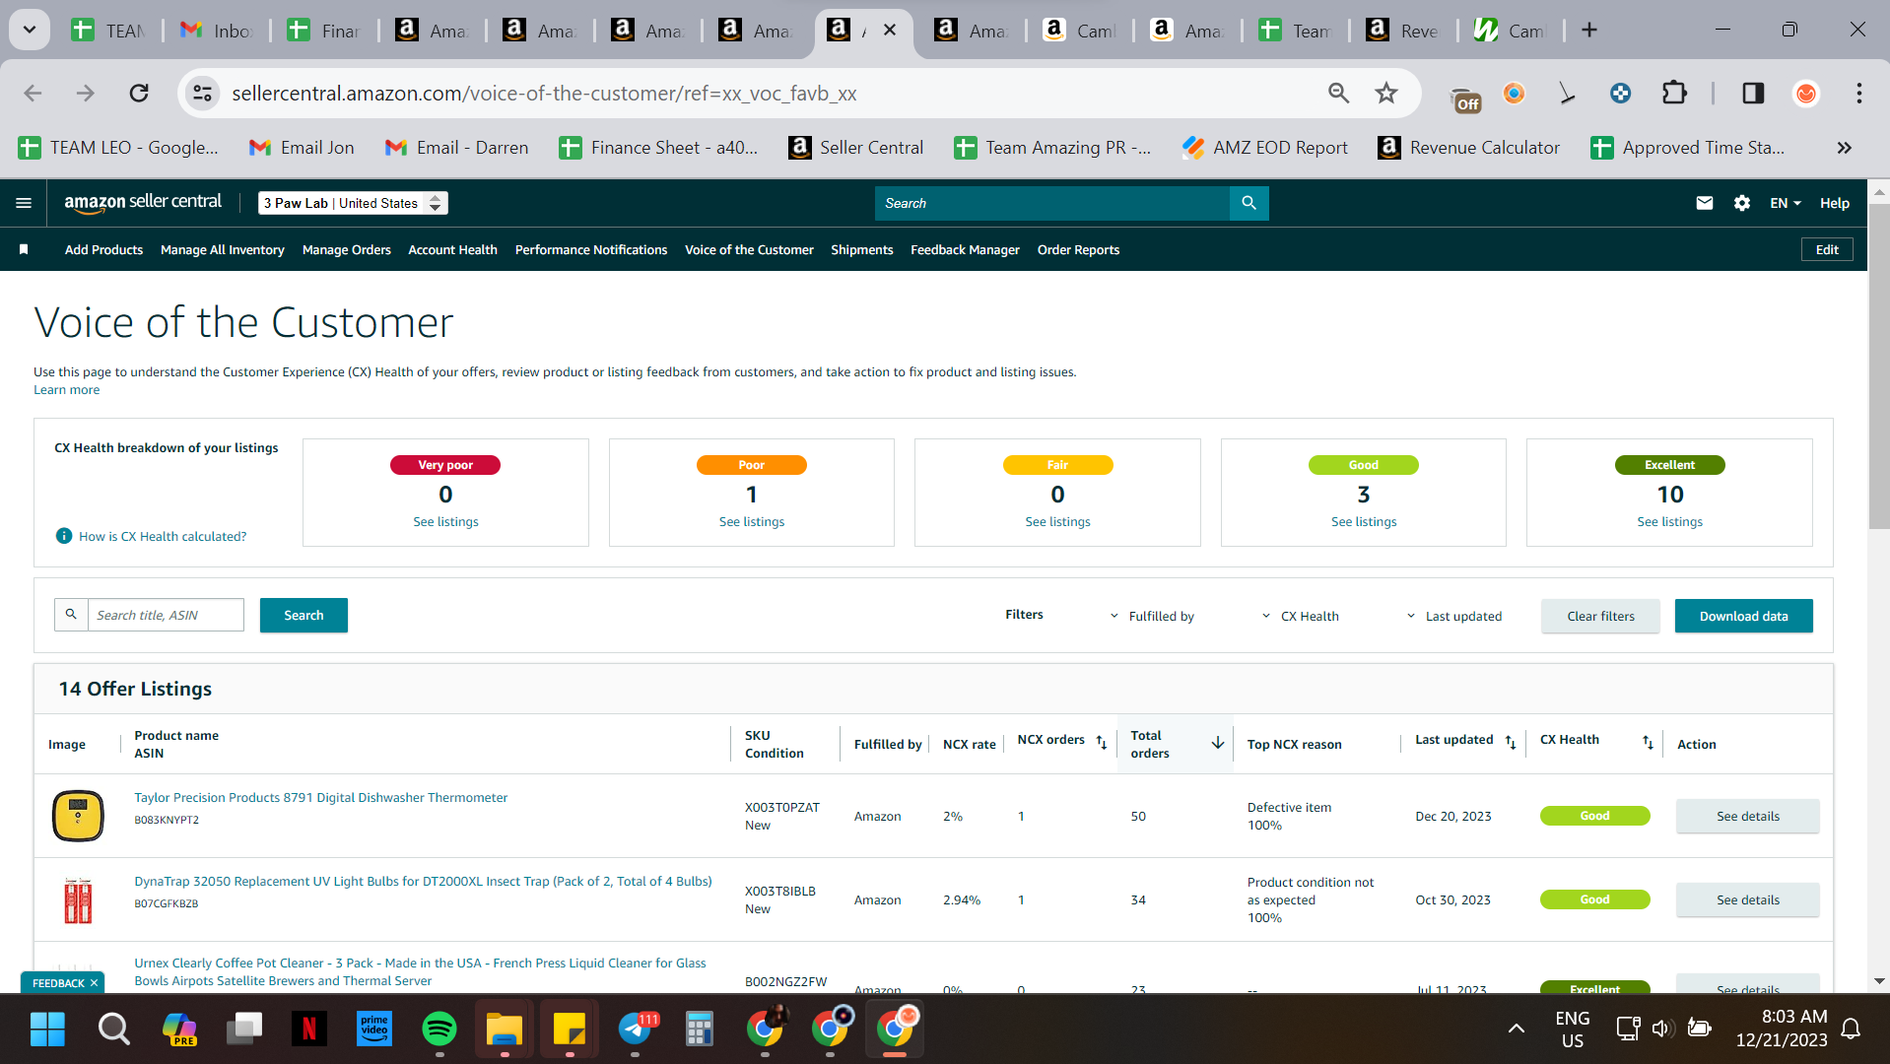This screenshot has height=1064, width=1890.
Task: Click the header search magnifier button
Action: tap(1249, 203)
